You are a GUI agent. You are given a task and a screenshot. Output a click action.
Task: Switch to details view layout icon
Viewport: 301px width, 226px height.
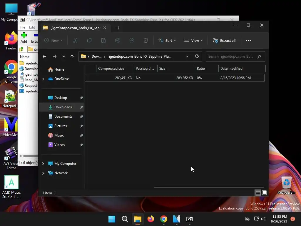click(258, 193)
